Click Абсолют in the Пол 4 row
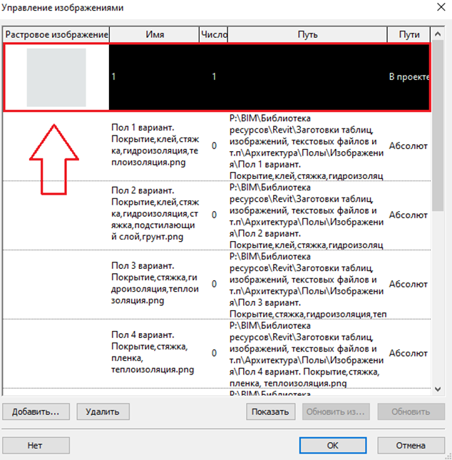The width and height of the screenshot is (452, 460). 409,353
